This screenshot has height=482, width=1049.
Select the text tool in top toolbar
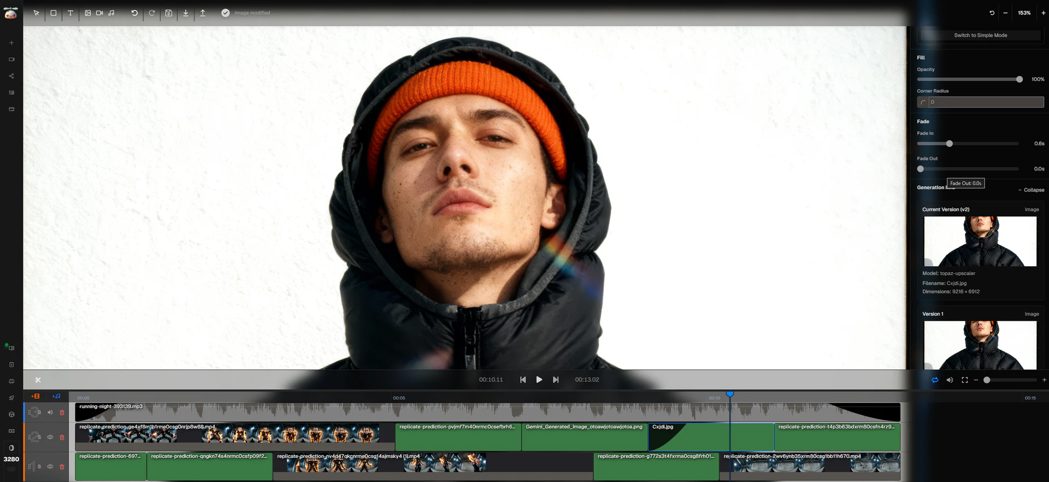(70, 13)
